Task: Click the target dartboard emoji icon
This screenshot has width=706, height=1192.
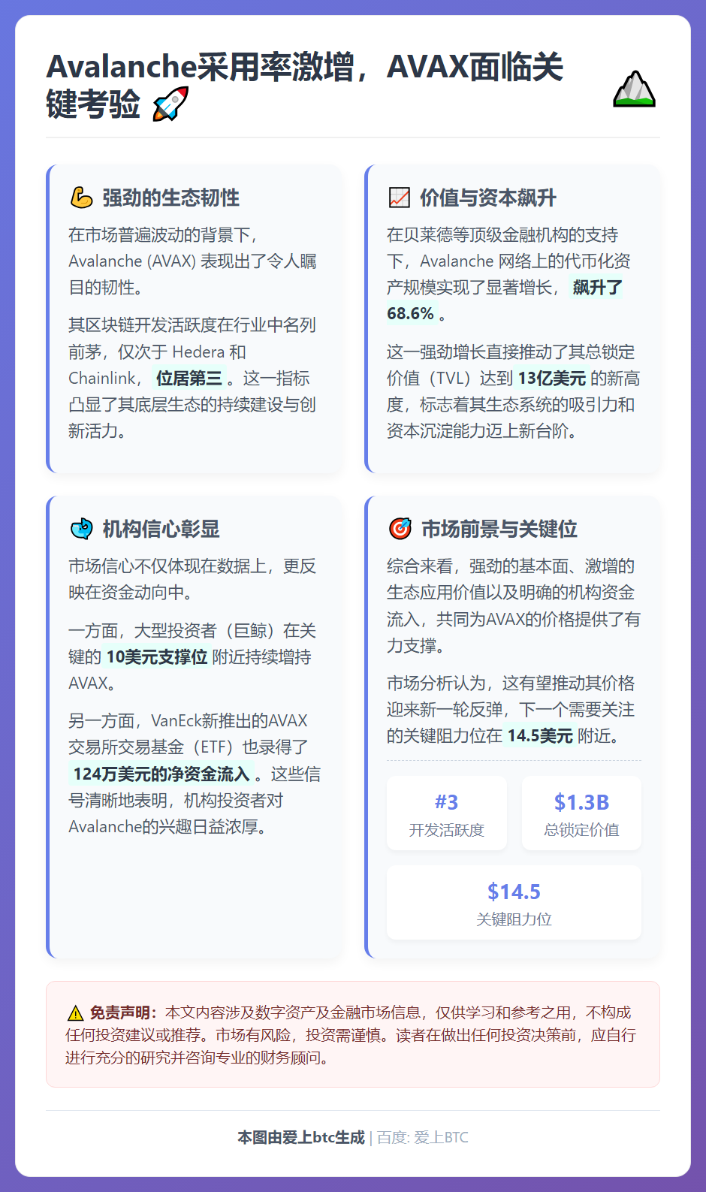Action: [400, 529]
